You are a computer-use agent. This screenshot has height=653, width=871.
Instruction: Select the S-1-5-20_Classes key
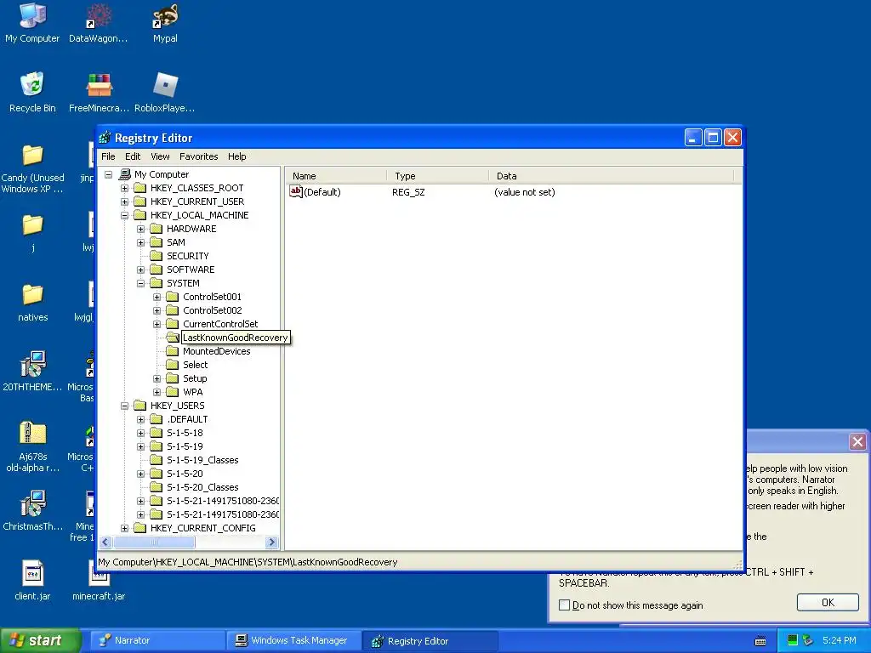click(202, 487)
